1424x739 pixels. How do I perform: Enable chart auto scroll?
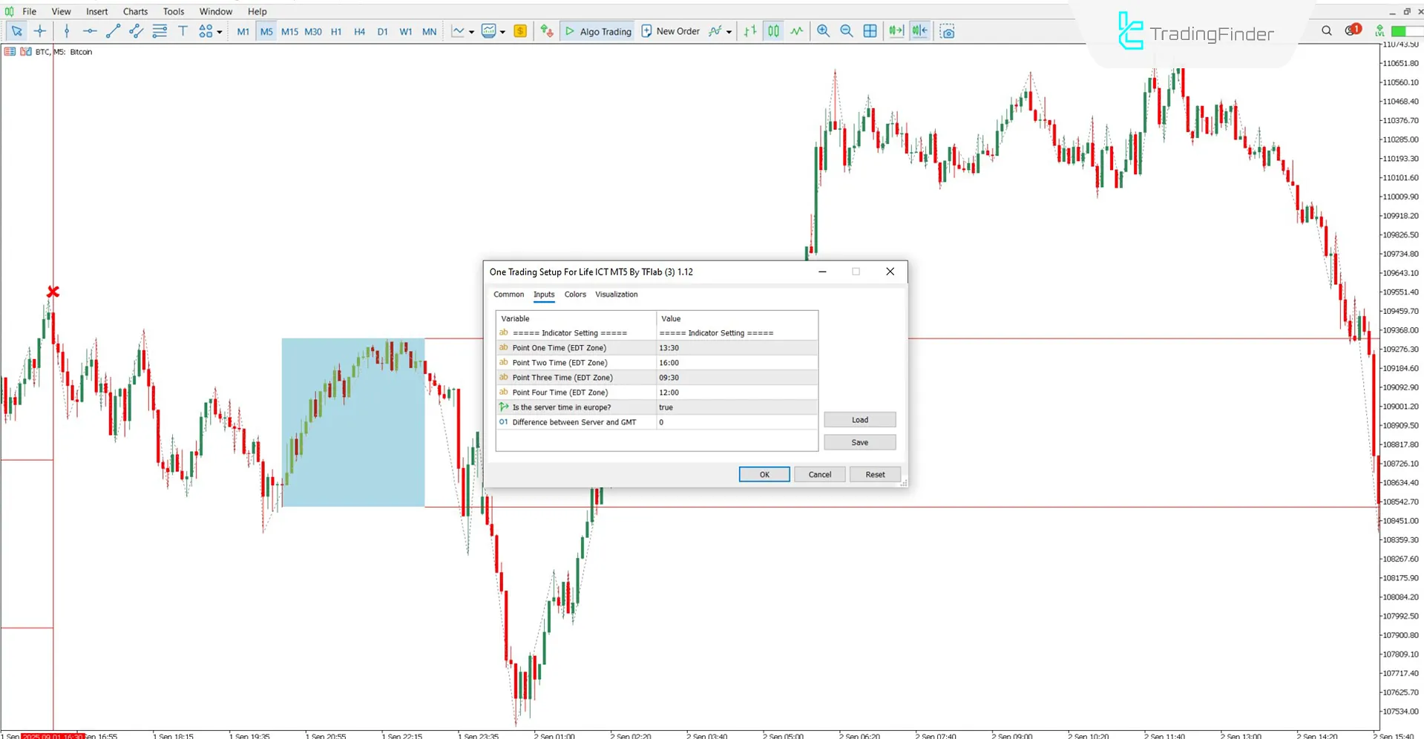(896, 30)
